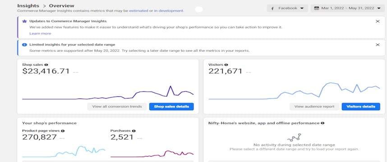
Task: Click the purple star icon in the Updates banner
Action: [x=24, y=22]
